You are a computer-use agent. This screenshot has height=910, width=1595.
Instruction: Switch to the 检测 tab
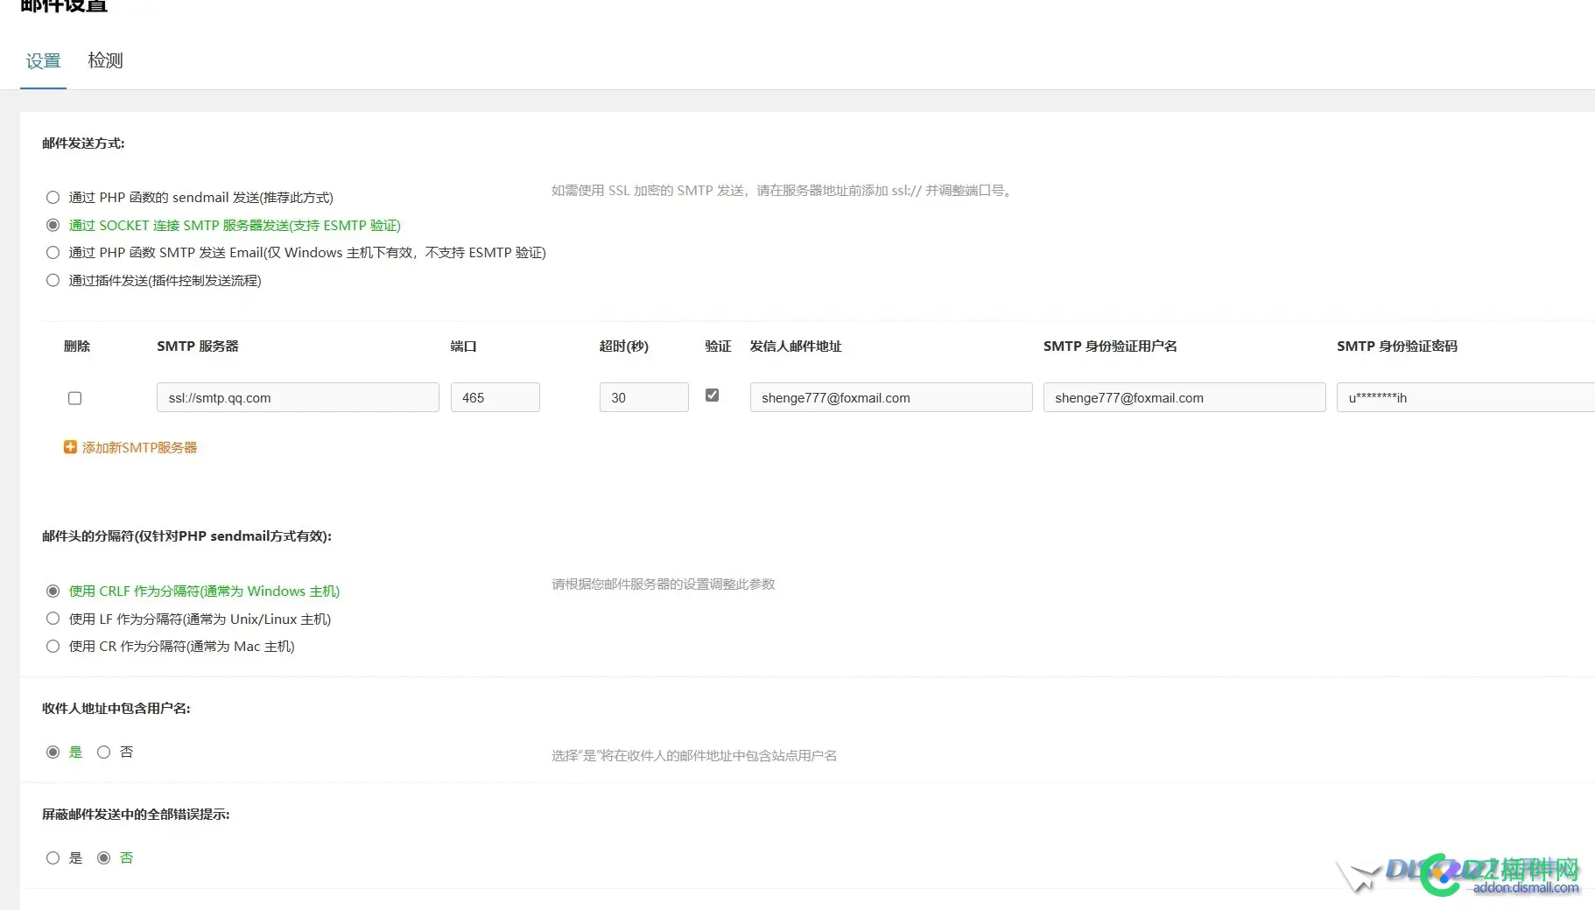click(104, 60)
